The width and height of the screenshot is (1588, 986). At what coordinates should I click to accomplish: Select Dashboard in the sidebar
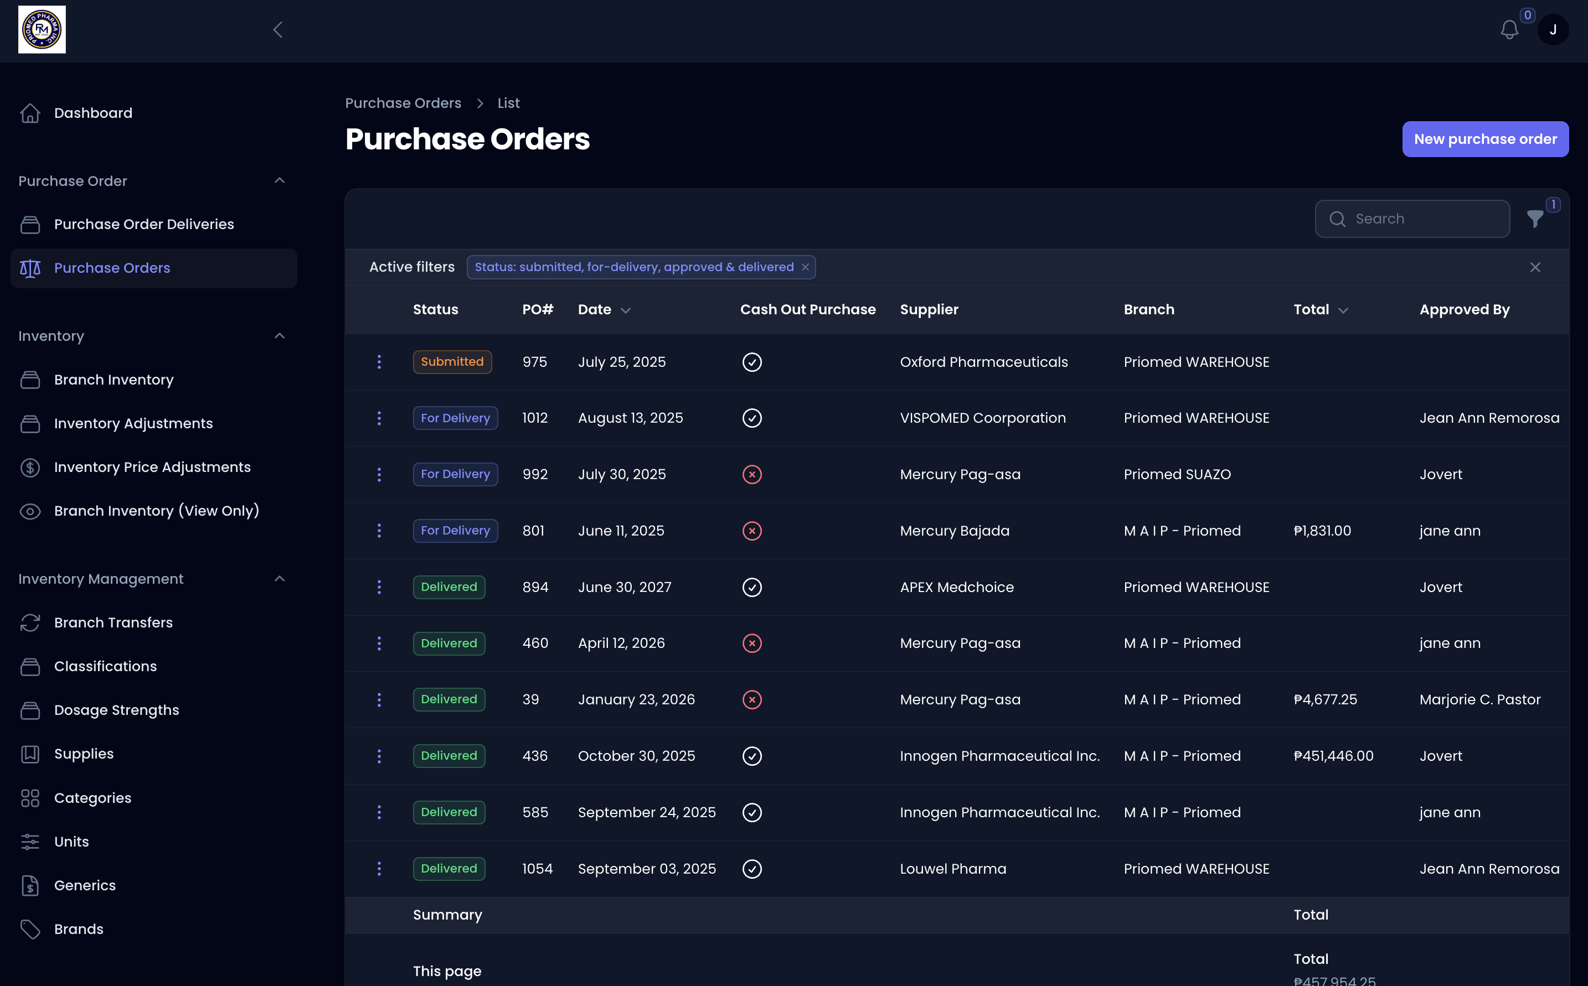tap(92, 112)
